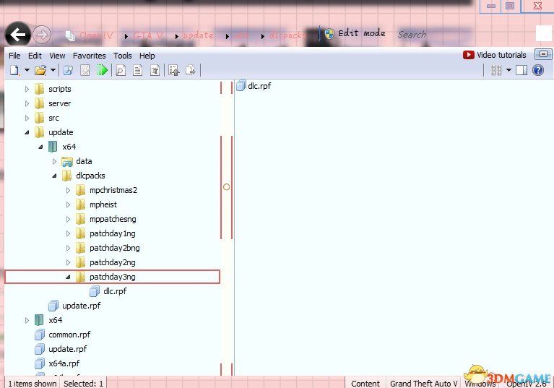The image size is (554, 388).
Task: Open the File menu
Action: (x=14, y=56)
